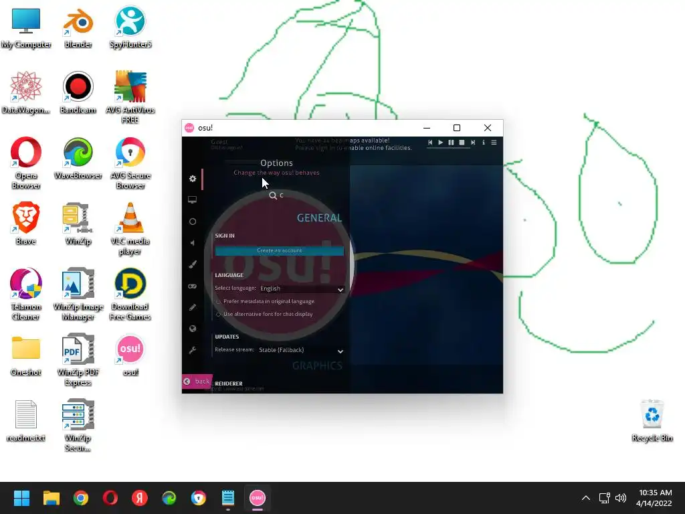Open the My Computer desktop icon
685x514 pixels.
point(26,27)
